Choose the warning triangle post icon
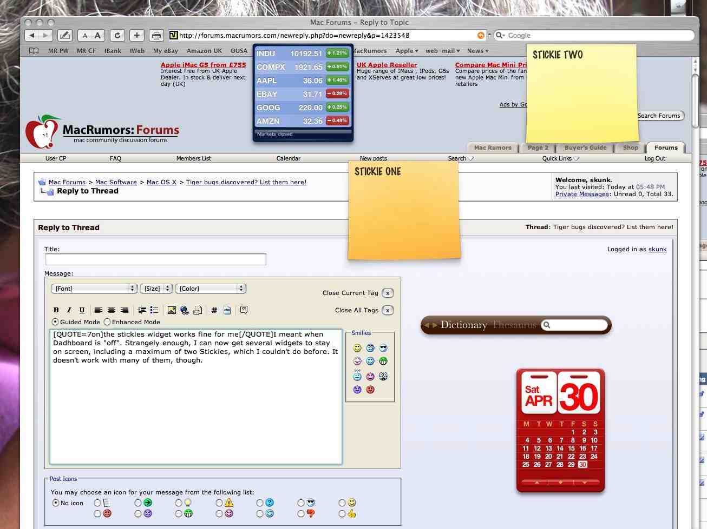 [229, 503]
